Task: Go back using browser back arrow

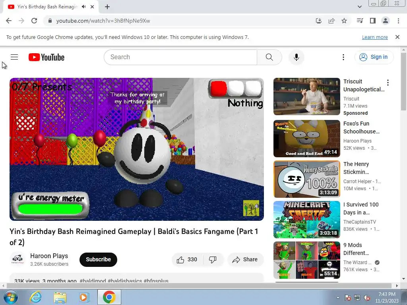Action: (9, 21)
